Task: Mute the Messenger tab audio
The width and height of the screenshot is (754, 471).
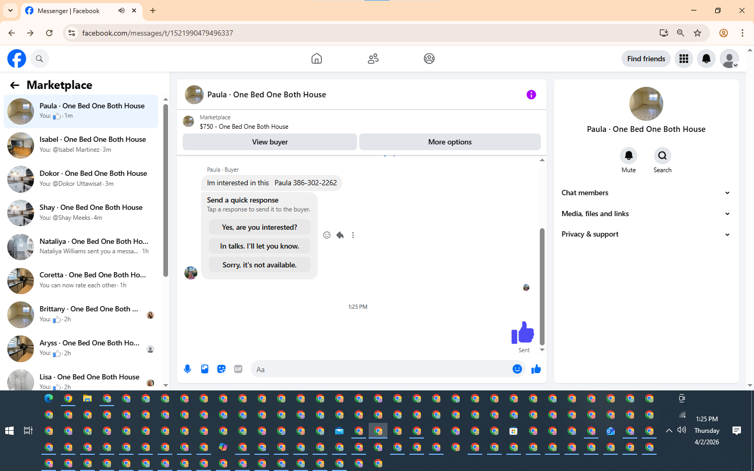Action: tap(121, 10)
